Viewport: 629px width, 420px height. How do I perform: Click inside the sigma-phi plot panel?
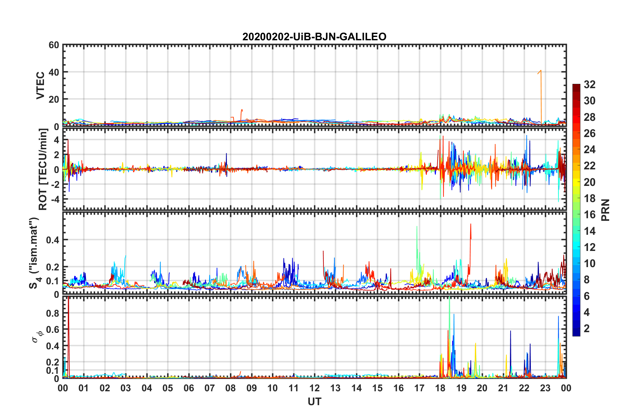(314, 337)
